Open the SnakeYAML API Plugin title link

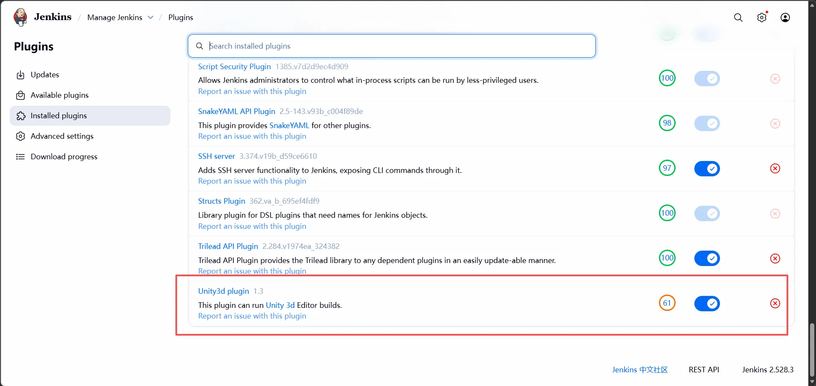(x=236, y=111)
